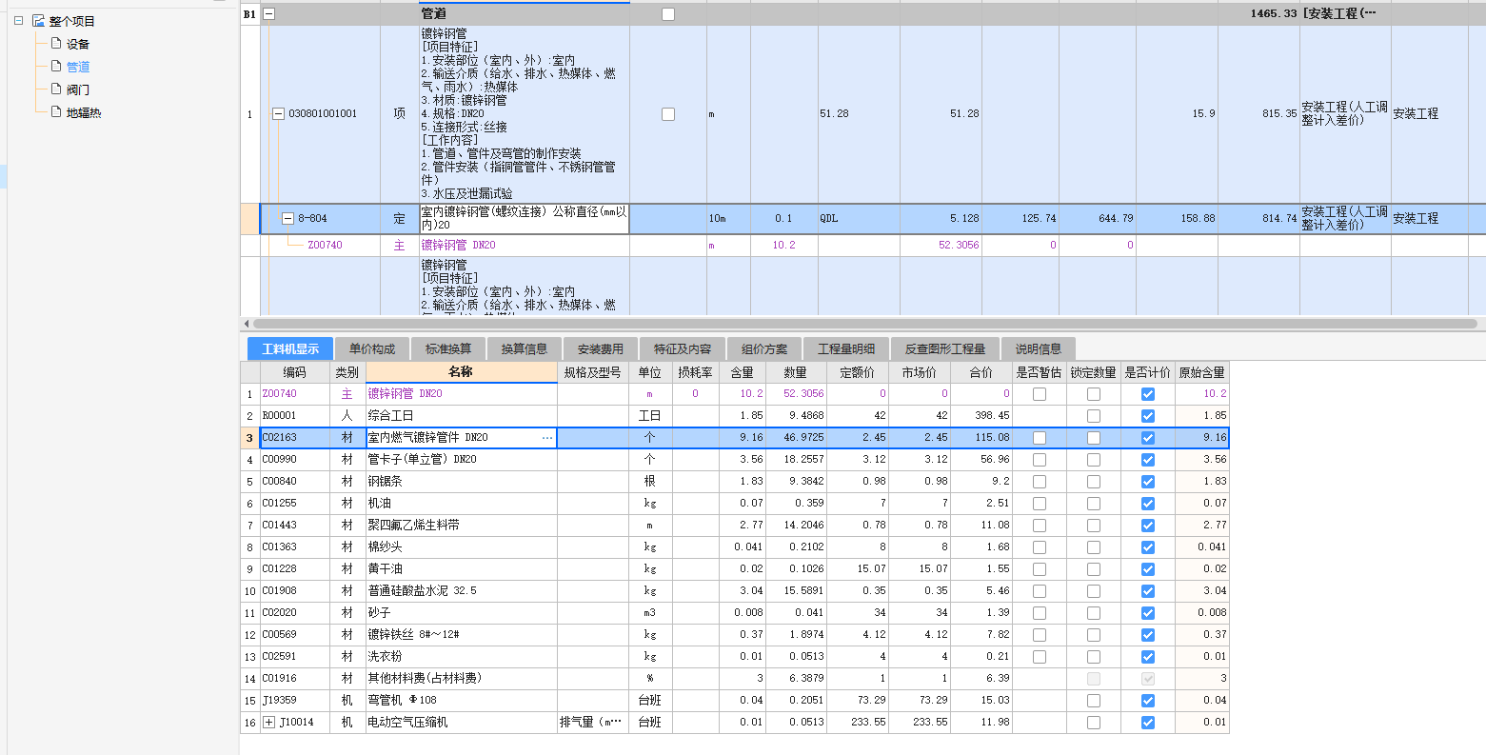
Task: Switch to the 组价方案 tab
Action: (764, 349)
